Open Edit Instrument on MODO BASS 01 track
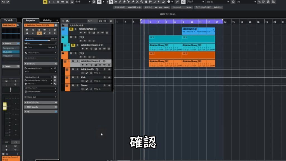This screenshot has height=161, width=286. tap(94, 33)
